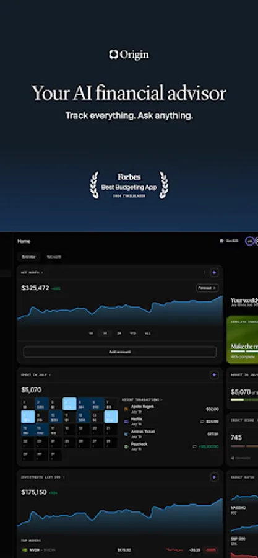
Task: Click the Apollo Bagels merchant icon
Action: (126, 409)
